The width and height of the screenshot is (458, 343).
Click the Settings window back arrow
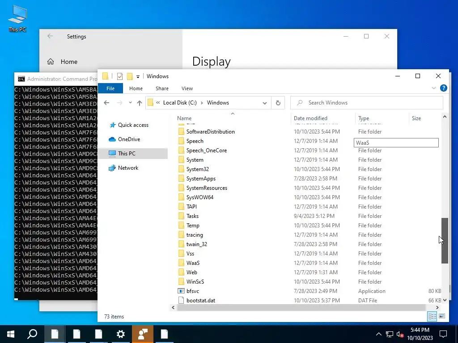(x=50, y=36)
